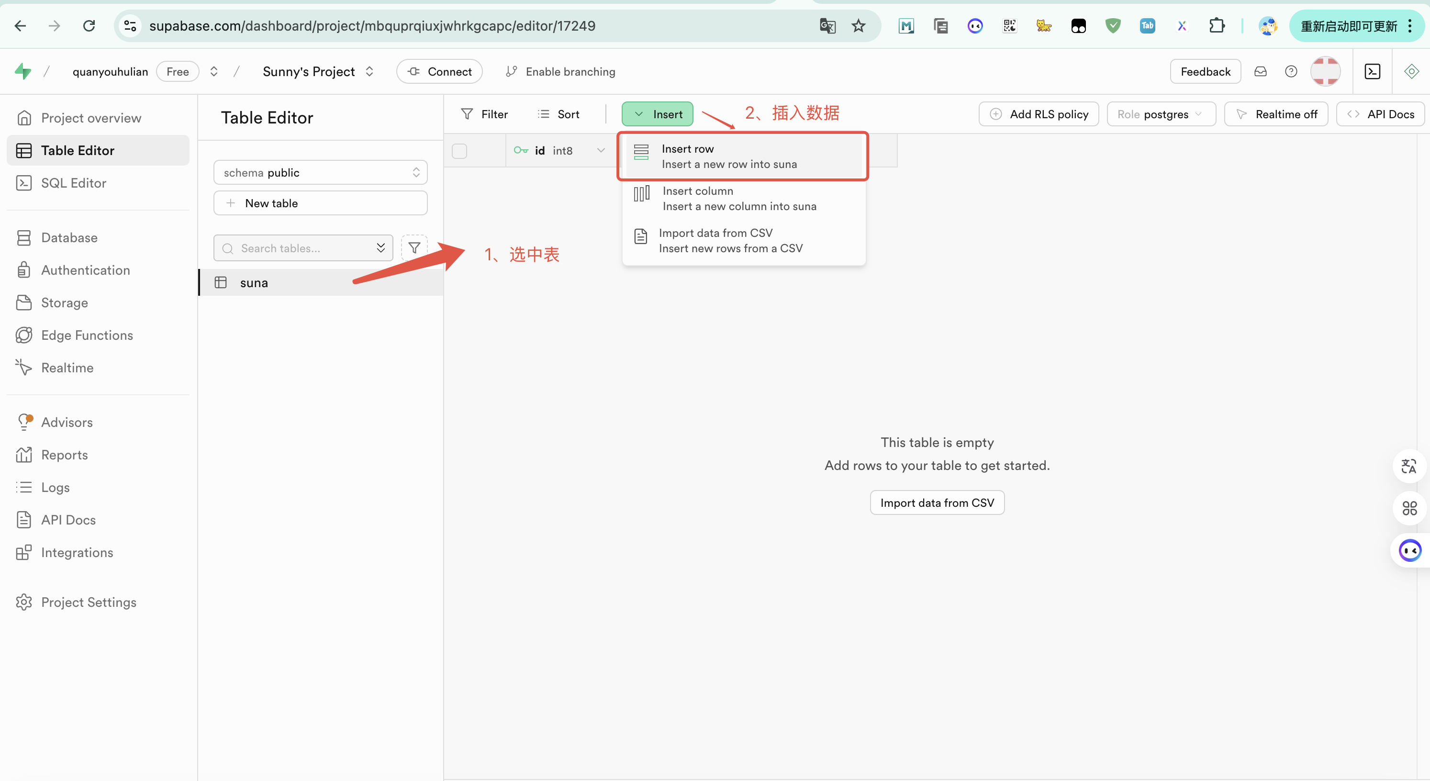Open Project Settings
Screen dimensions: 1430x781
click(x=88, y=602)
